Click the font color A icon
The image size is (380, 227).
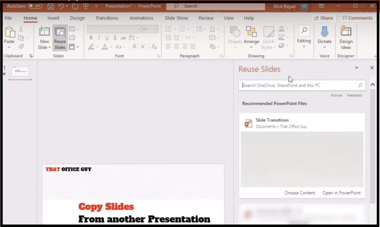coord(104,47)
